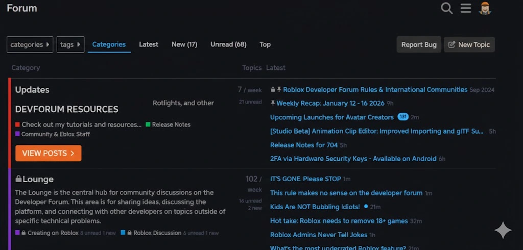Click the Report Bug button

[x=419, y=45]
